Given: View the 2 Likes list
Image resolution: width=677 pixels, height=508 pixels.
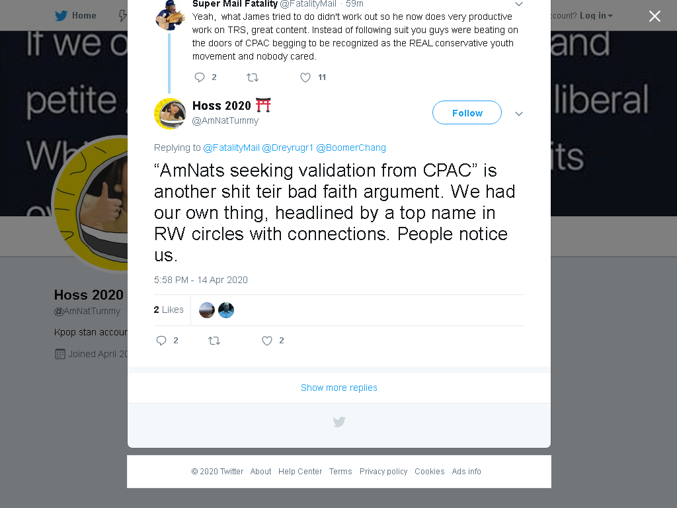Looking at the screenshot, I should [169, 310].
